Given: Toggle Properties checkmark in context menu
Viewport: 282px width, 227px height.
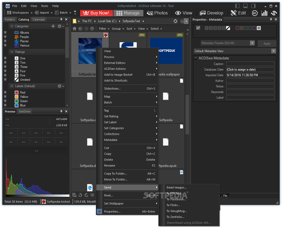Looking at the screenshot, I should pyautogui.click(x=99, y=211).
